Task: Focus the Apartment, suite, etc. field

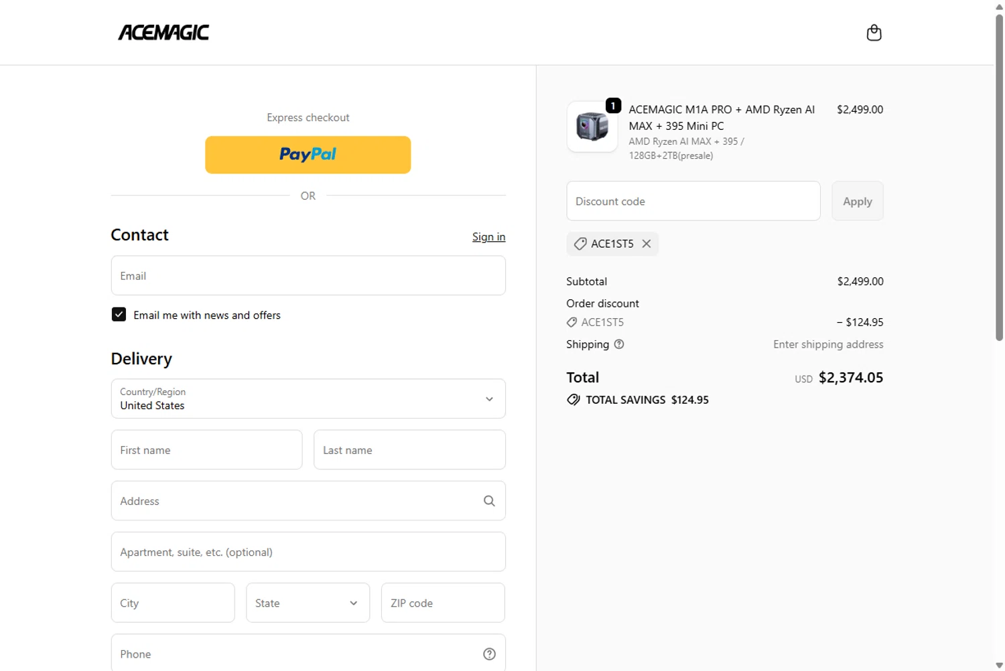Action: (308, 552)
